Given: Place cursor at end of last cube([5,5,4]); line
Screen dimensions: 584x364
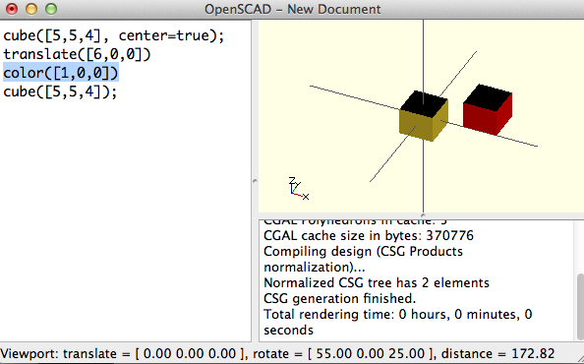Looking at the screenshot, I should pyautogui.click(x=117, y=91).
